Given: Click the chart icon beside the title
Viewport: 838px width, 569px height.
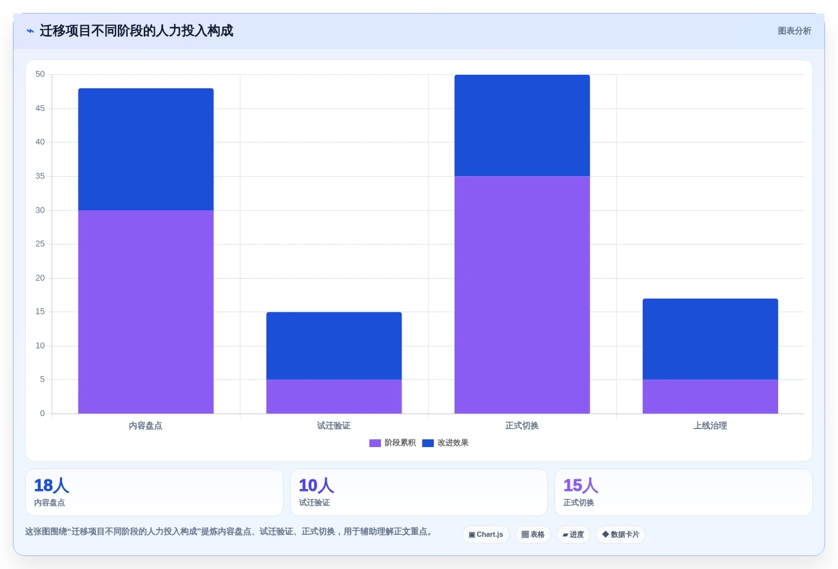Looking at the screenshot, I should [30, 31].
